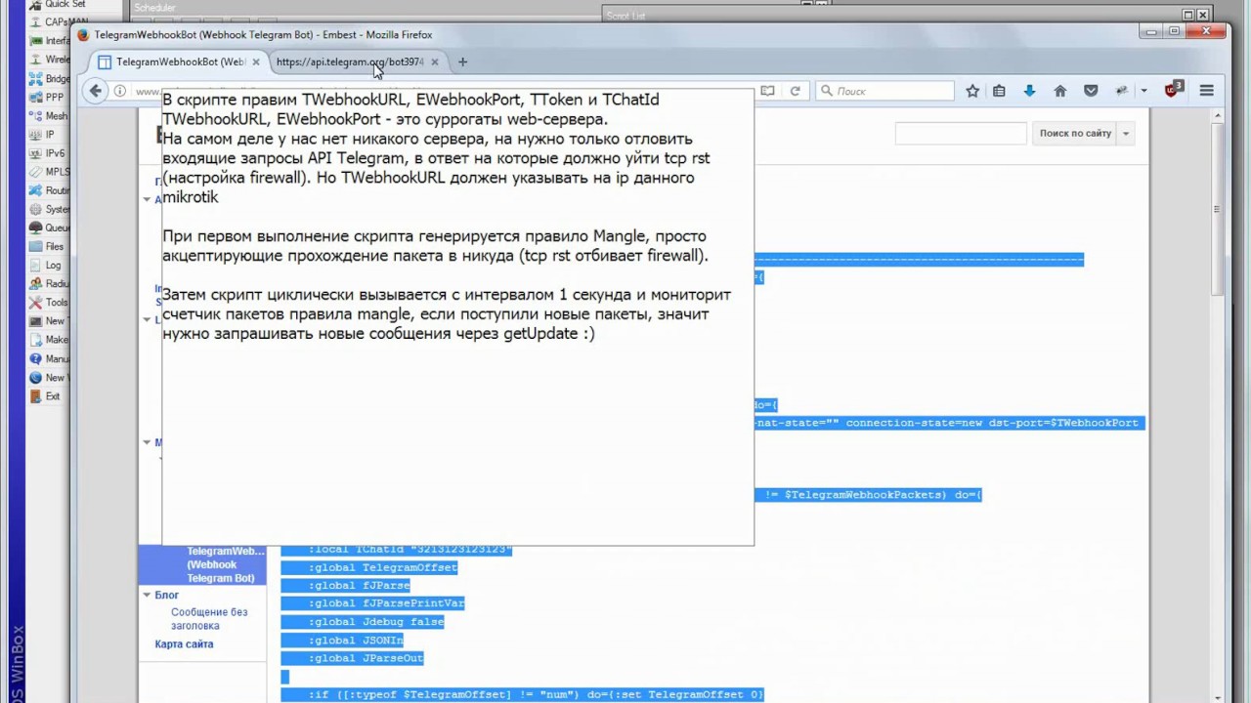Select TelegramWebhookBot page in site sidebar
1251x703 pixels.
[202, 564]
